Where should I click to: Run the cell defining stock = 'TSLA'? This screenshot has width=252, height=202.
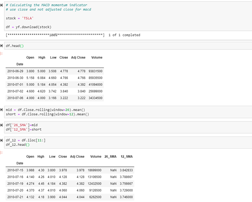2,4
